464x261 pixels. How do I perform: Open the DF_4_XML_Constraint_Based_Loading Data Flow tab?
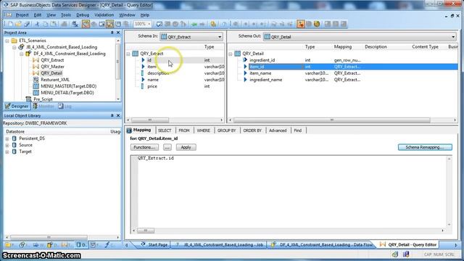coord(322,245)
